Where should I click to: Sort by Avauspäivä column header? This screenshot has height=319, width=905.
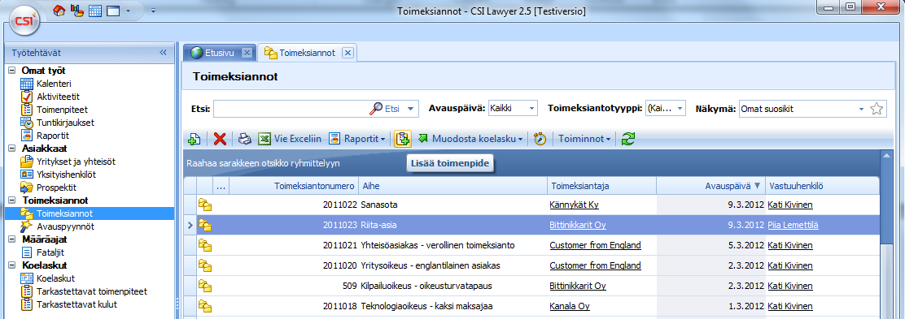coord(711,186)
